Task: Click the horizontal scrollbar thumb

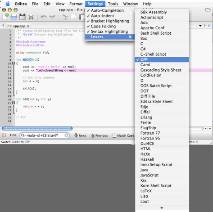Action: click(x=37, y=128)
